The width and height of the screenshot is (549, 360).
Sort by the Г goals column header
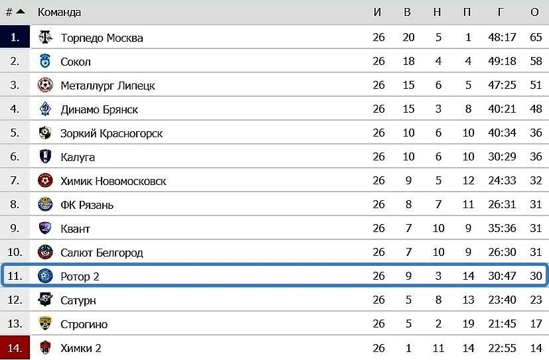(x=501, y=12)
